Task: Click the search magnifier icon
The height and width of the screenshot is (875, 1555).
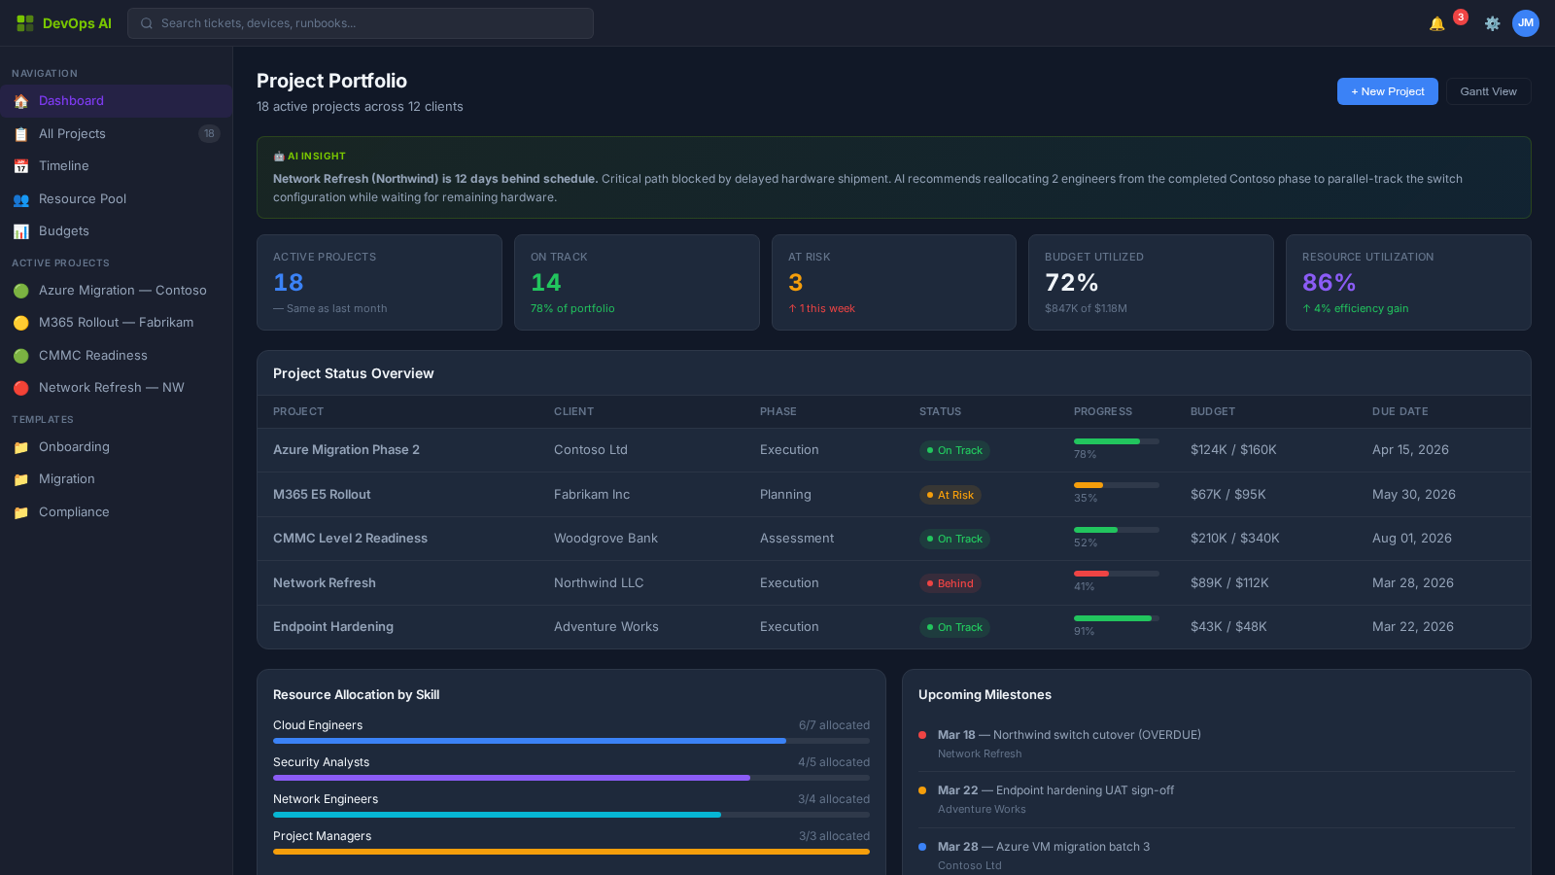Action: click(146, 23)
